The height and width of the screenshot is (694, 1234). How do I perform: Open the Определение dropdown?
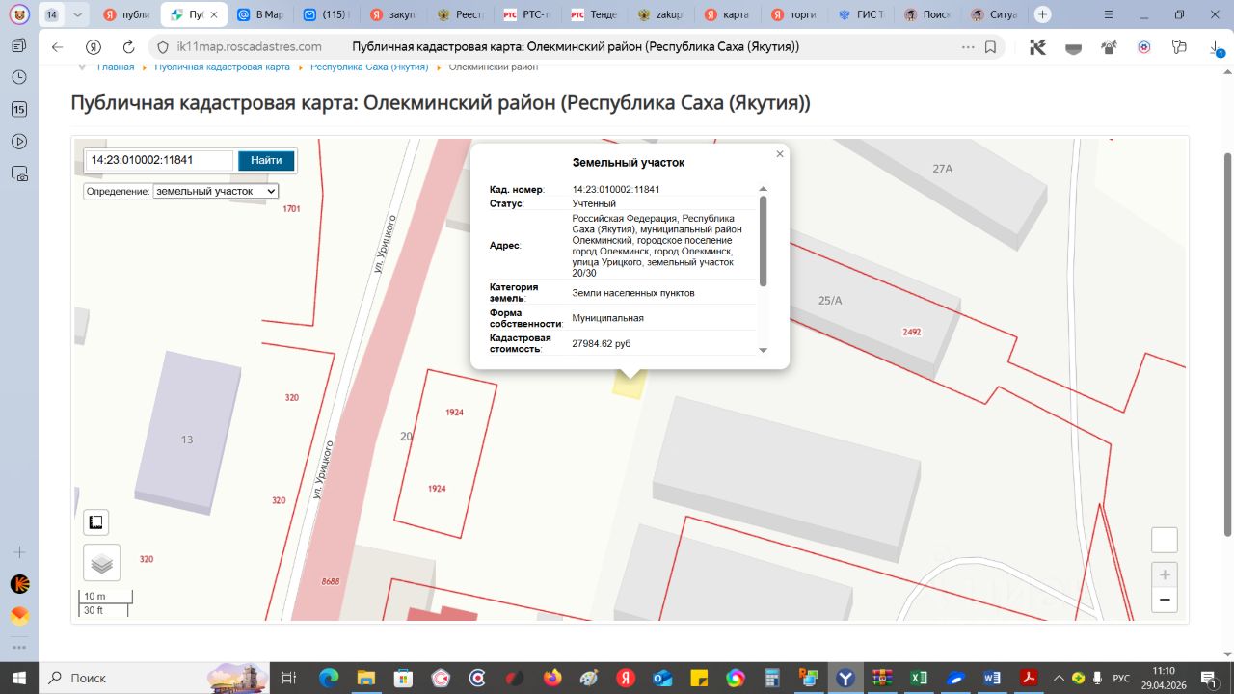tap(216, 191)
